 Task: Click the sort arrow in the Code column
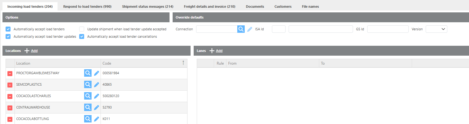click(x=183, y=63)
